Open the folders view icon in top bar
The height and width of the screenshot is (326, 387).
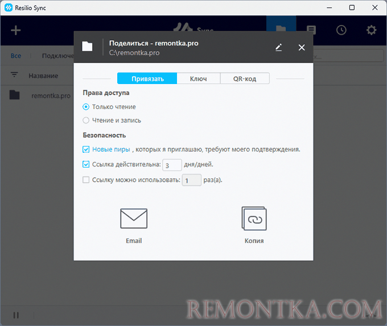(281, 28)
